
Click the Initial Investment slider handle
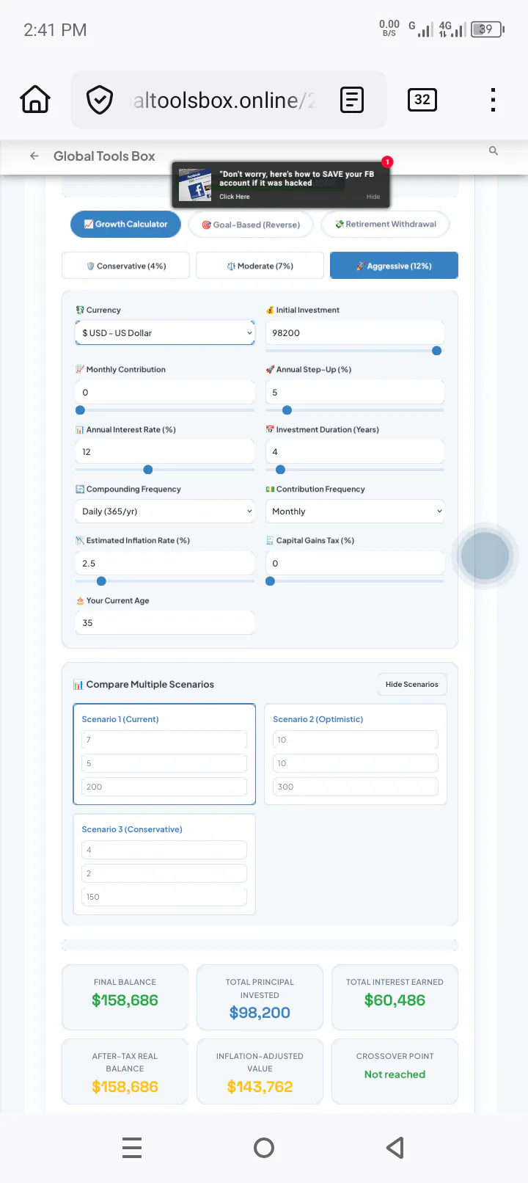coord(437,351)
